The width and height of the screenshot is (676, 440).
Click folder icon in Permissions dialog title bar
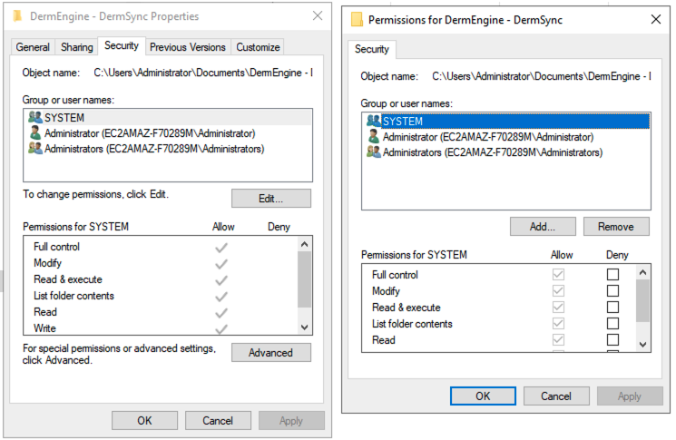coord(358,19)
